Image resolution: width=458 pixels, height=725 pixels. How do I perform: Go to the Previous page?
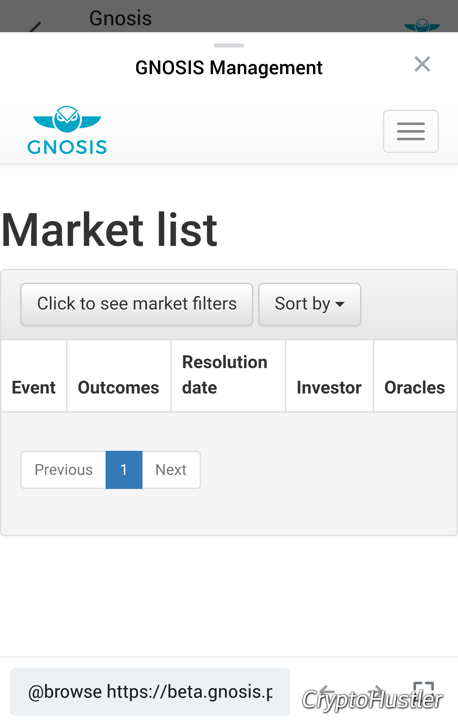pos(64,470)
